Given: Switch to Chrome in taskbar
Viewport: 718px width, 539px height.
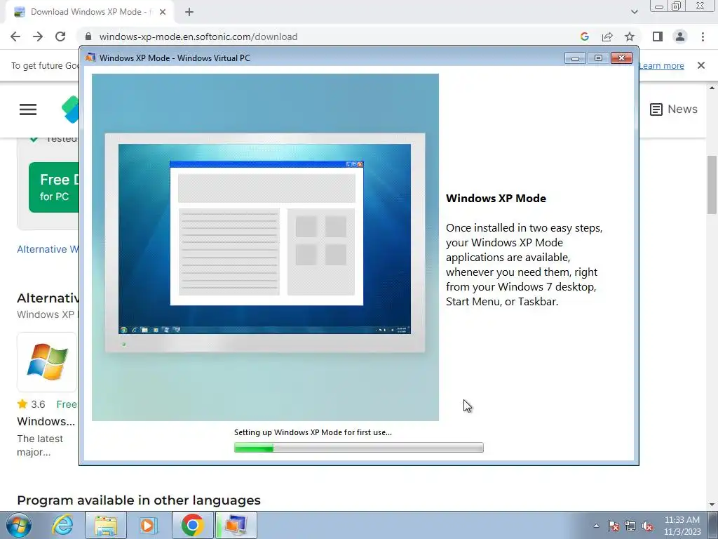Looking at the screenshot, I should [192, 525].
